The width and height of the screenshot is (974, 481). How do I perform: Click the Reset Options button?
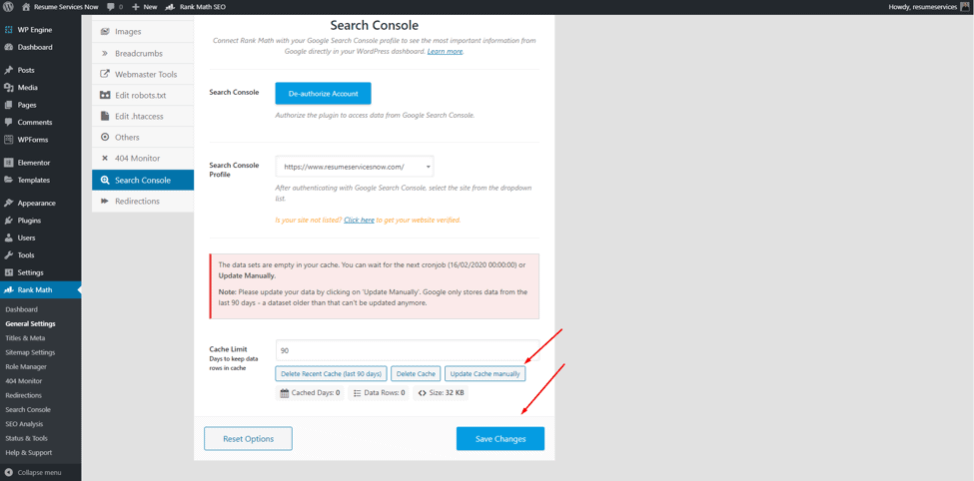click(249, 439)
